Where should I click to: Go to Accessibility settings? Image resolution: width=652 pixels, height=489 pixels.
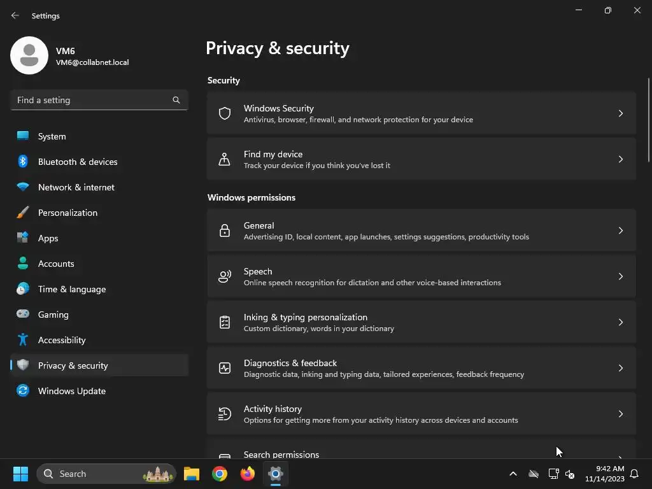[61, 340]
